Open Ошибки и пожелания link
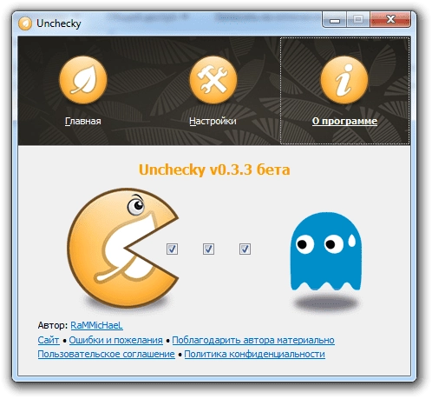Image resolution: width=432 pixels, height=399 pixels. pyautogui.click(x=115, y=340)
